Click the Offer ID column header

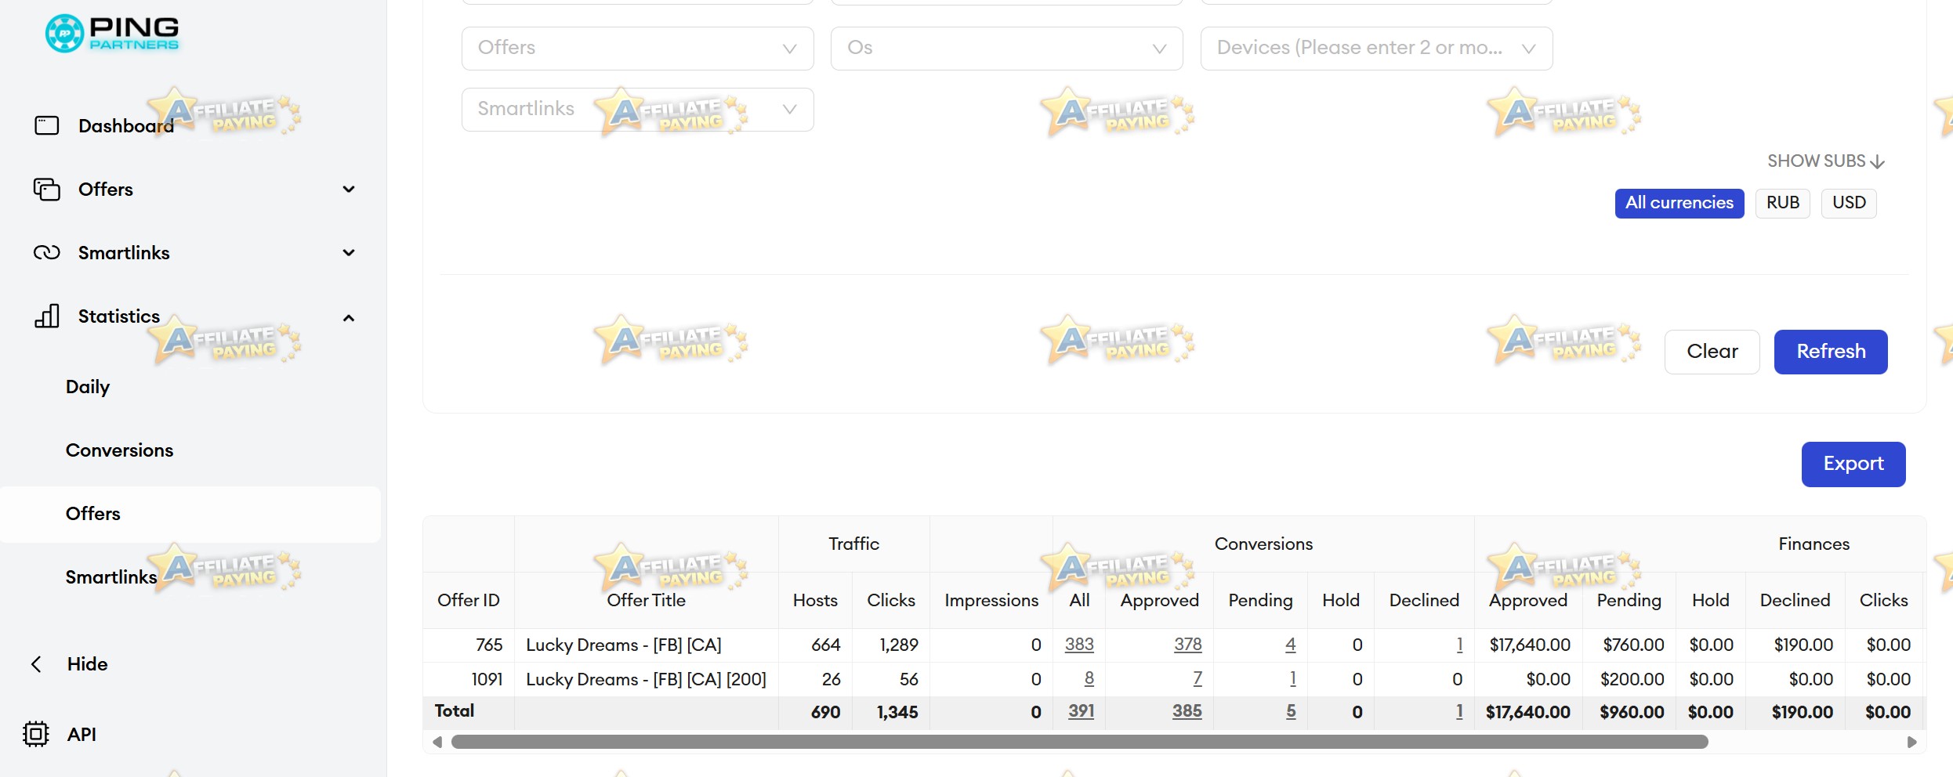469,601
